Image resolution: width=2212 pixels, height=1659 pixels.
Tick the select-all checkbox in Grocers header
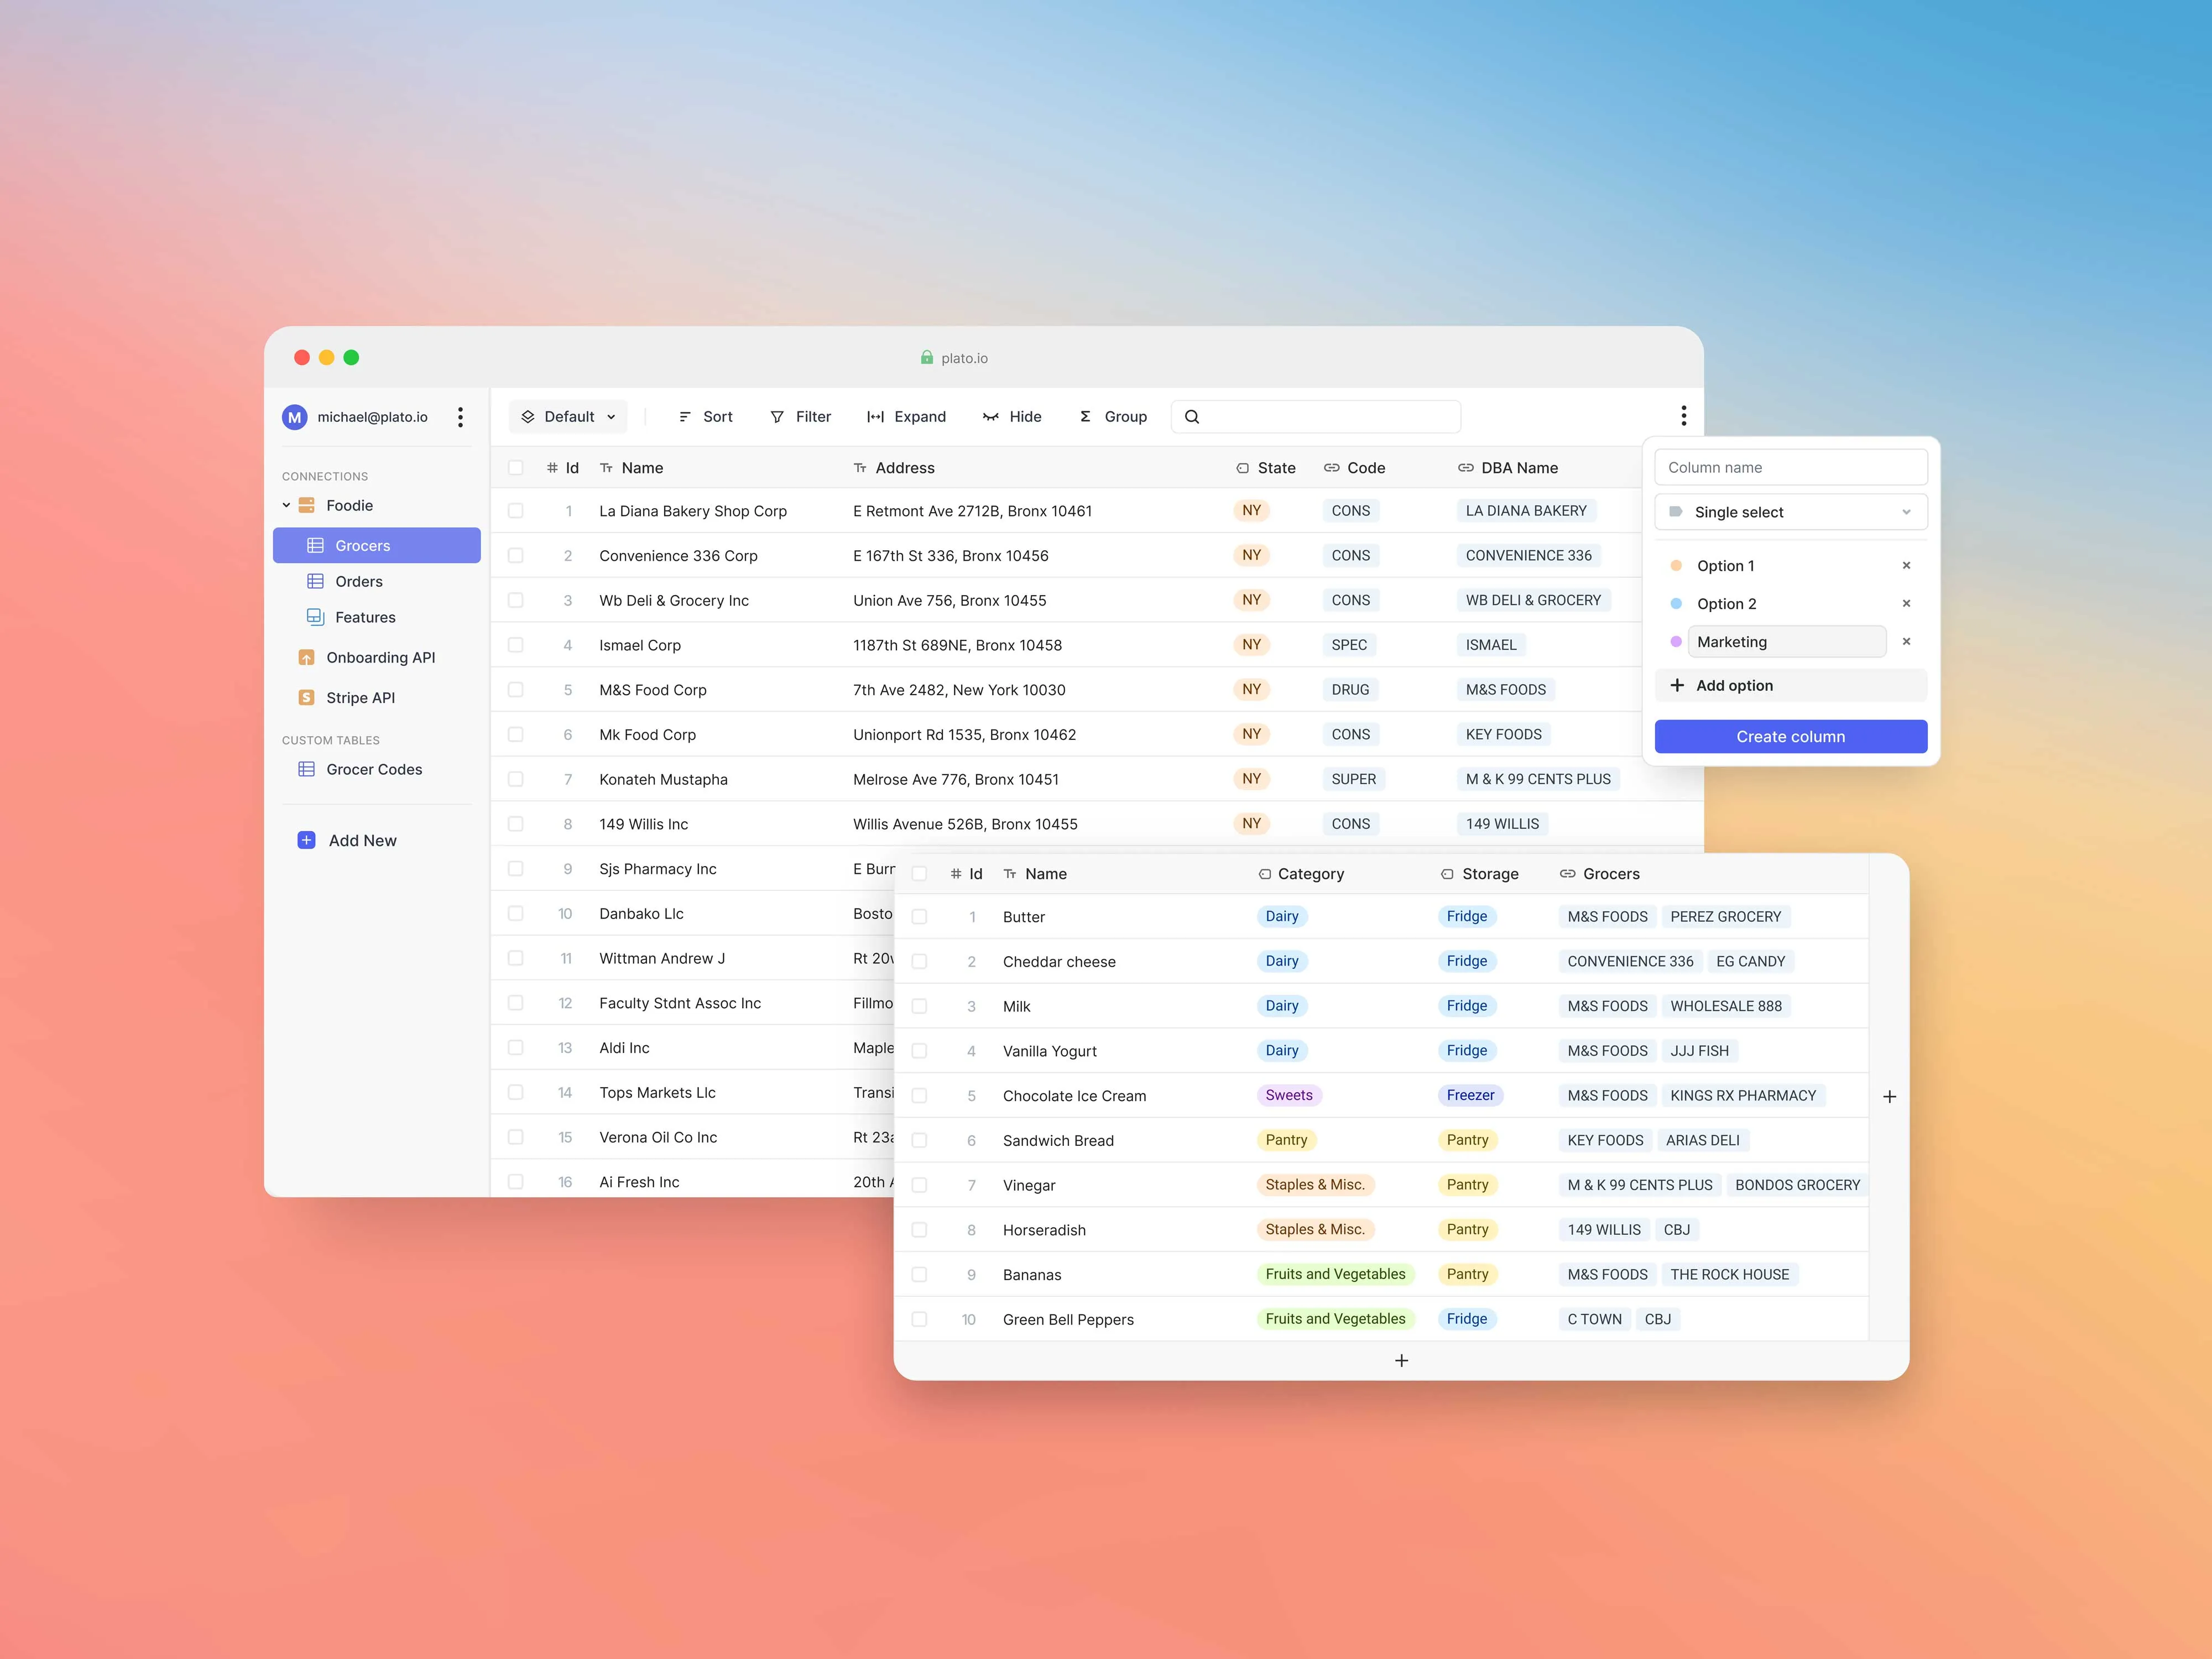click(516, 468)
